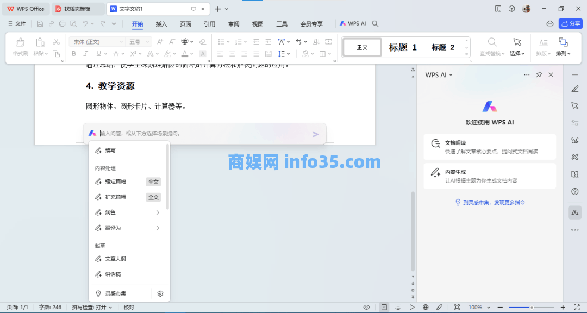Click the decrease indent icon
Viewport: 587px width, 313px height.
click(x=256, y=41)
